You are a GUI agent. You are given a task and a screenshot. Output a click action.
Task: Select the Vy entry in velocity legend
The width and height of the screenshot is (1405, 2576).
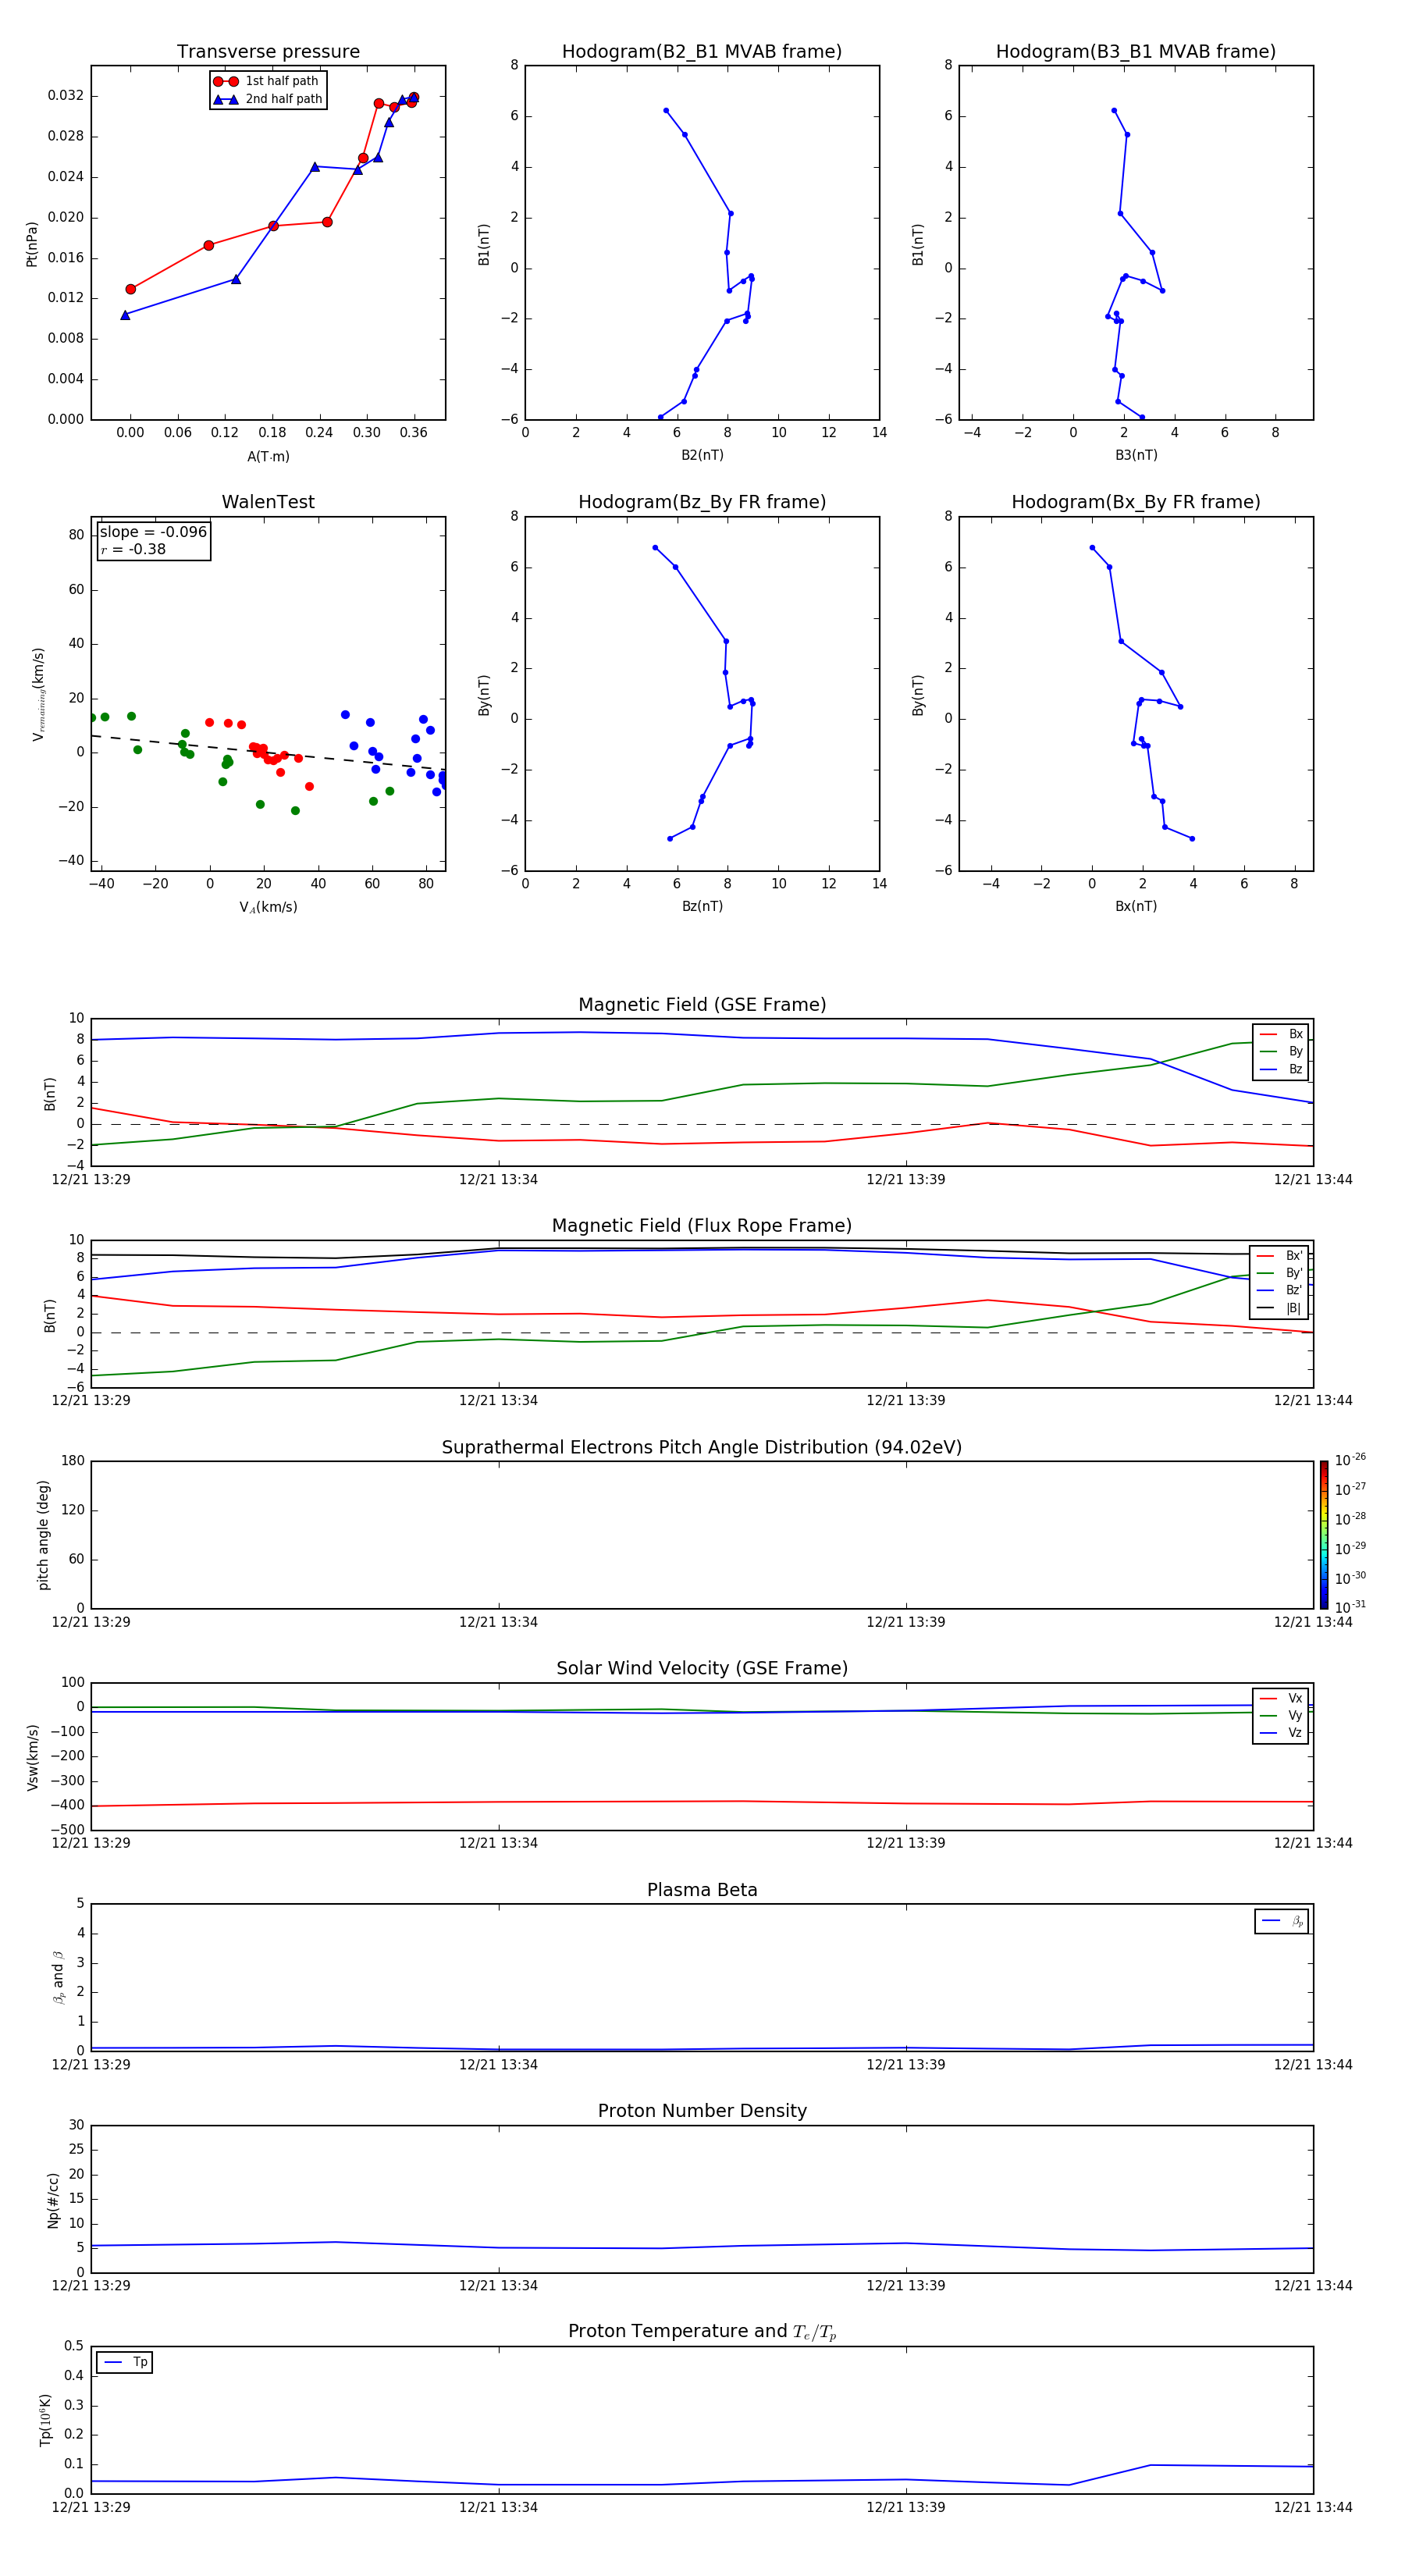tap(1281, 1716)
